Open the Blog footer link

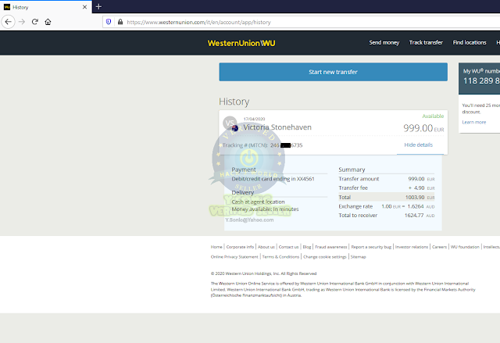(307, 247)
